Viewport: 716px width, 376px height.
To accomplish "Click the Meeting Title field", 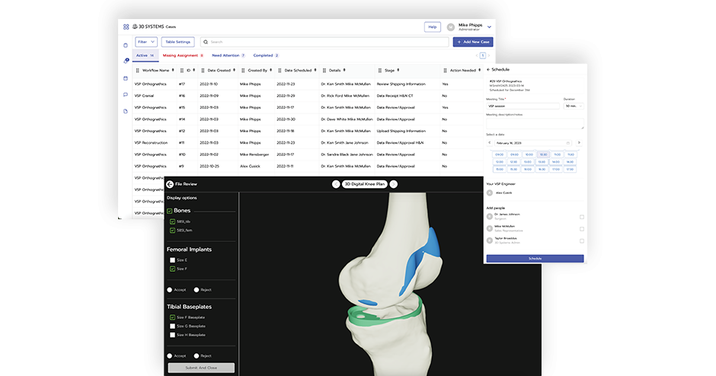I will pos(523,107).
